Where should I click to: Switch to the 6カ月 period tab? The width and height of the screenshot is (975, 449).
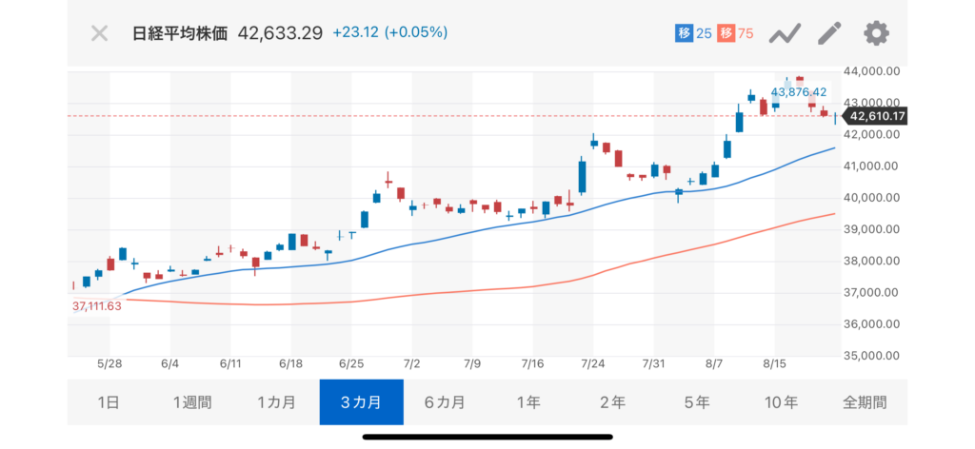tap(446, 402)
